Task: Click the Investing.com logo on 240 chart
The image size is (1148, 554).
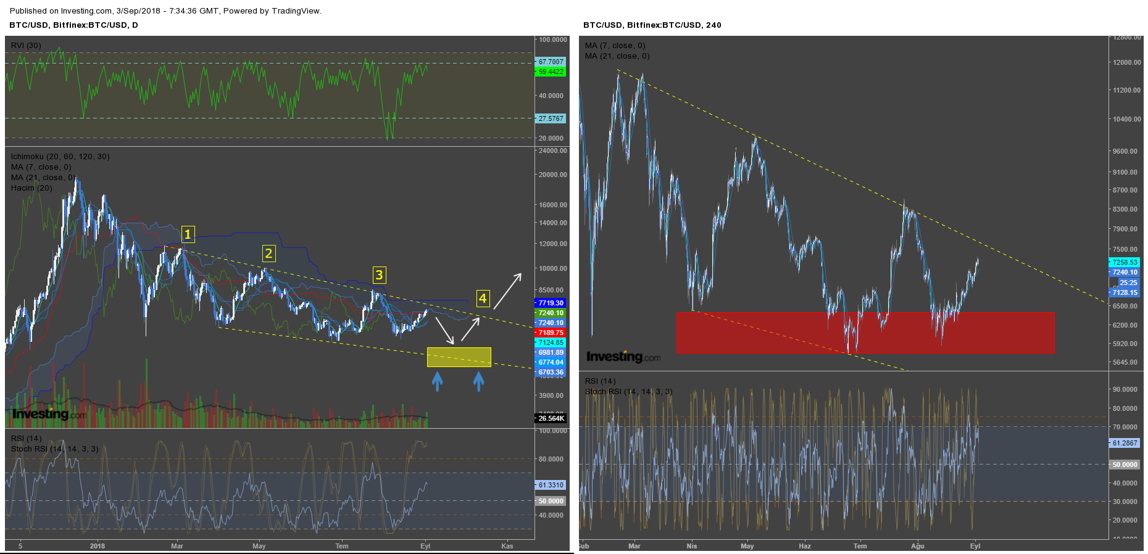Action: tap(623, 357)
